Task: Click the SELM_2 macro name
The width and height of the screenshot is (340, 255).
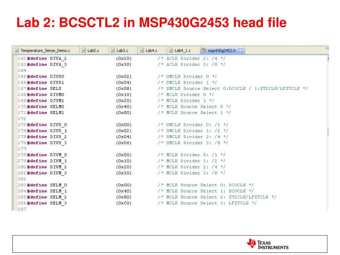Action: [58, 197]
